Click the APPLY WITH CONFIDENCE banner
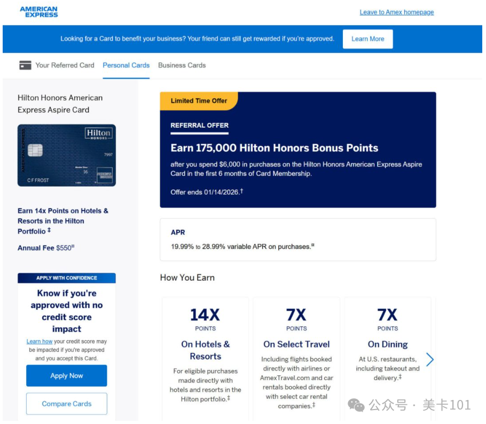 [x=67, y=278]
